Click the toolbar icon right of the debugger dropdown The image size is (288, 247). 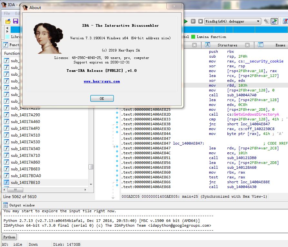(266, 21)
